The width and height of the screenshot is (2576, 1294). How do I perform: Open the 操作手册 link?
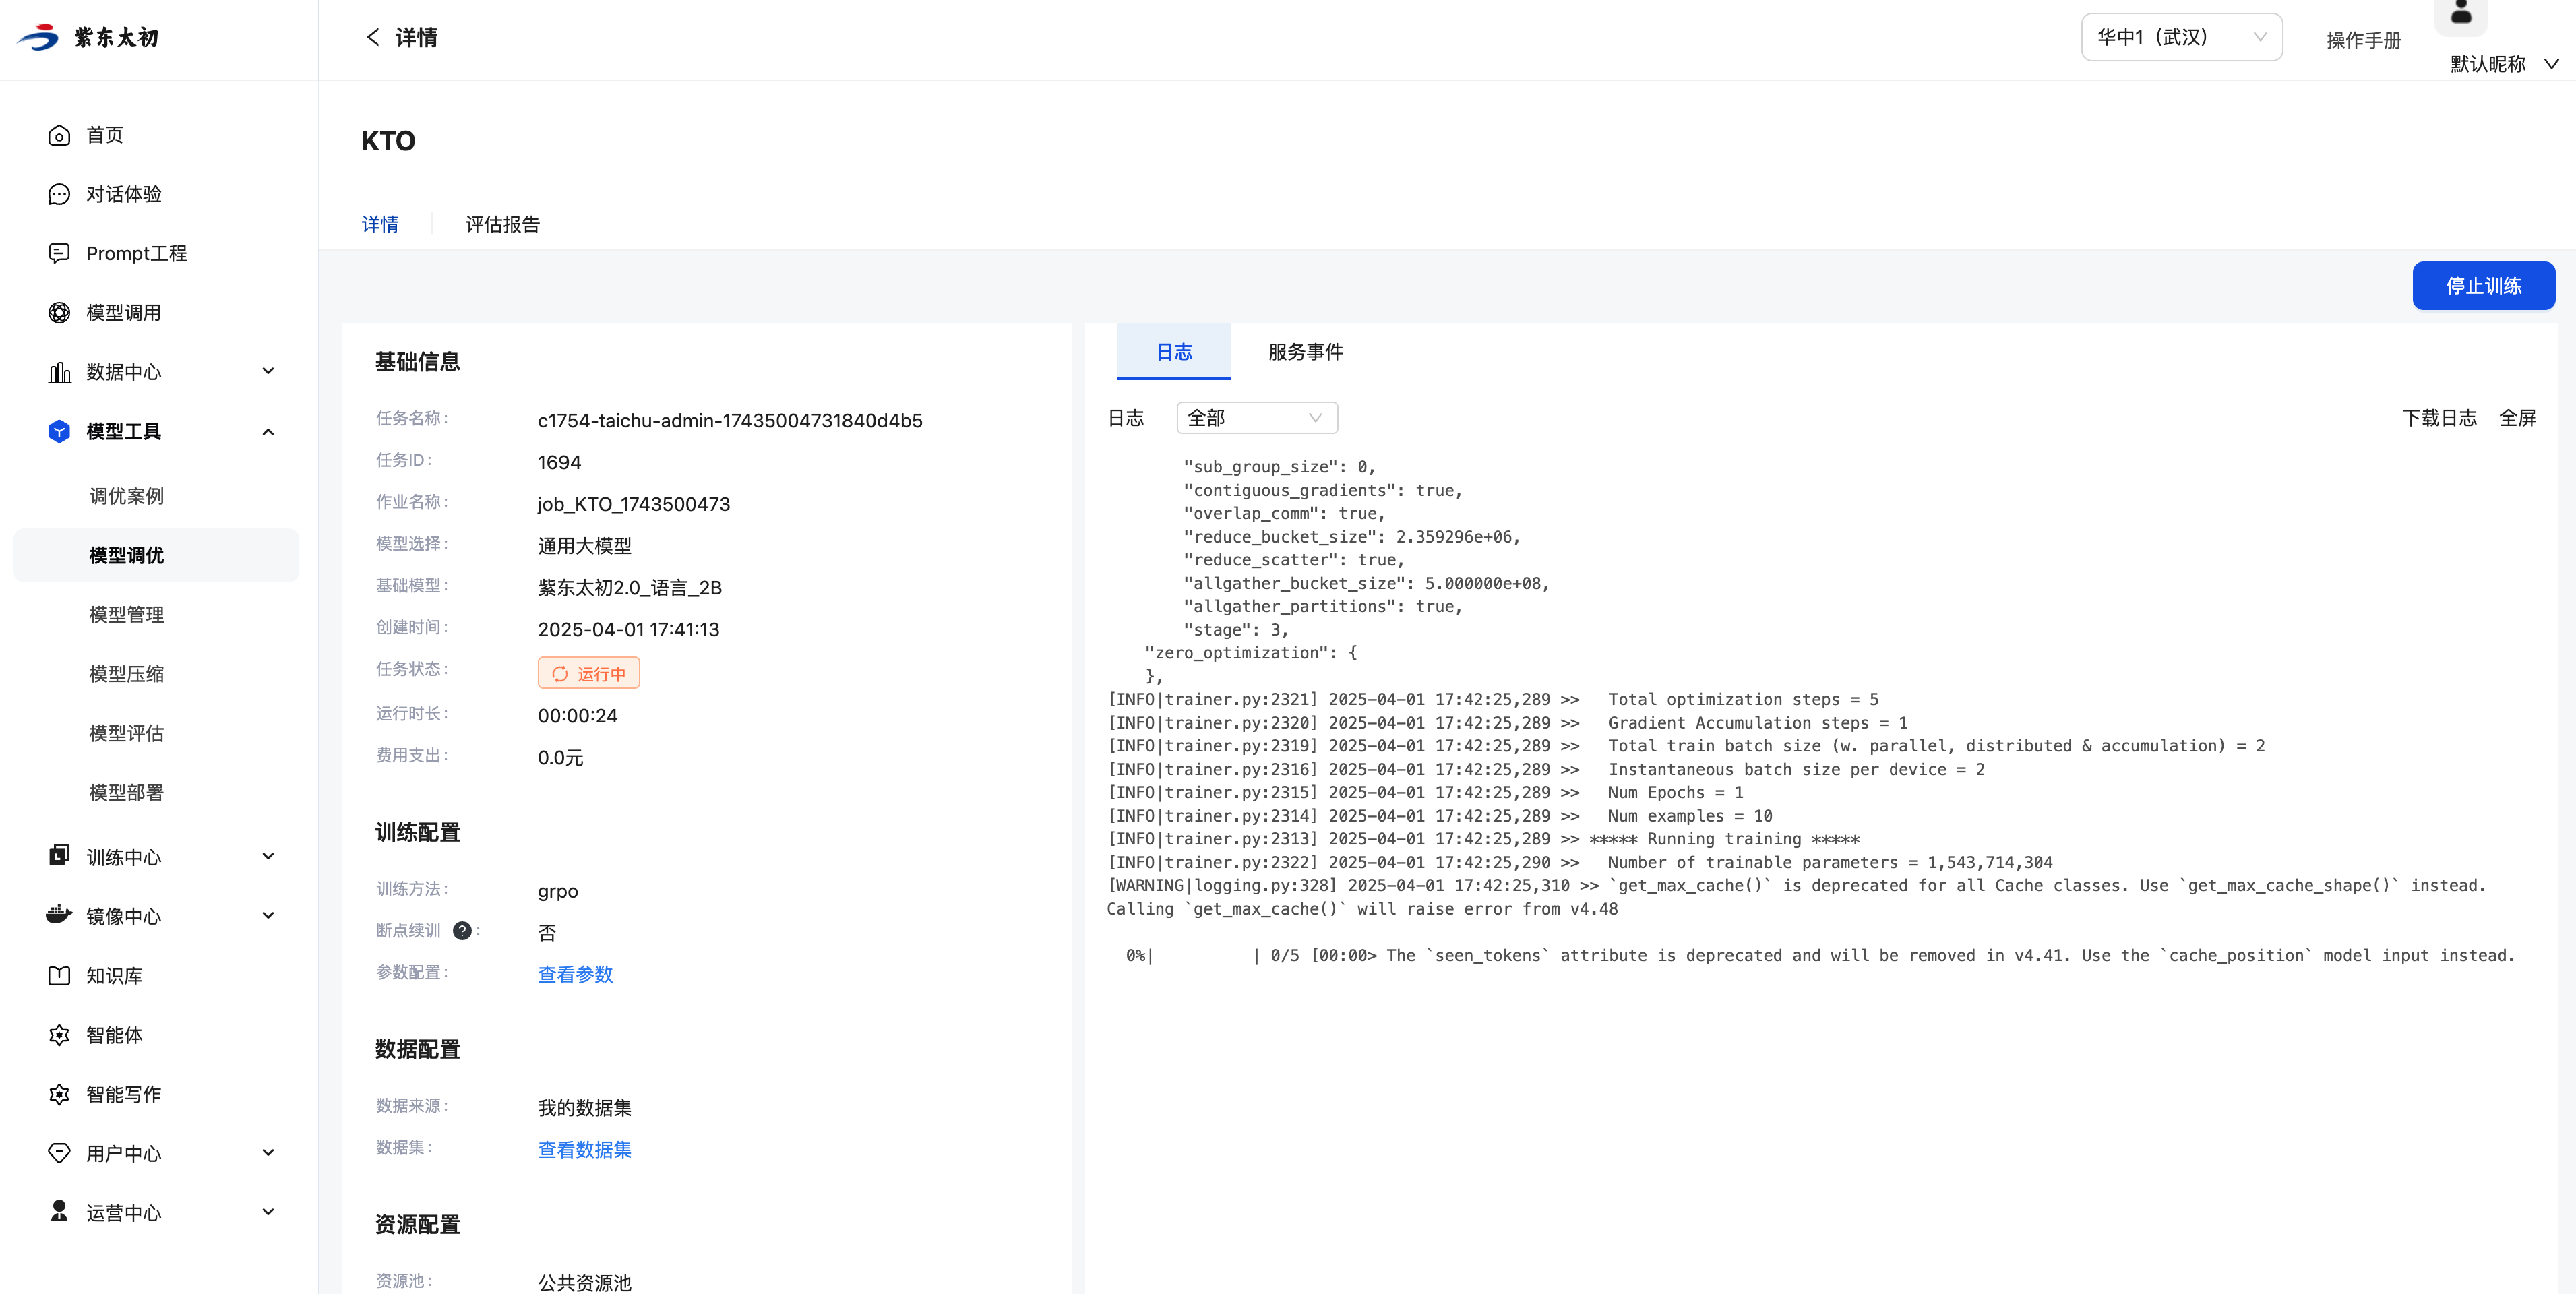2363,40
